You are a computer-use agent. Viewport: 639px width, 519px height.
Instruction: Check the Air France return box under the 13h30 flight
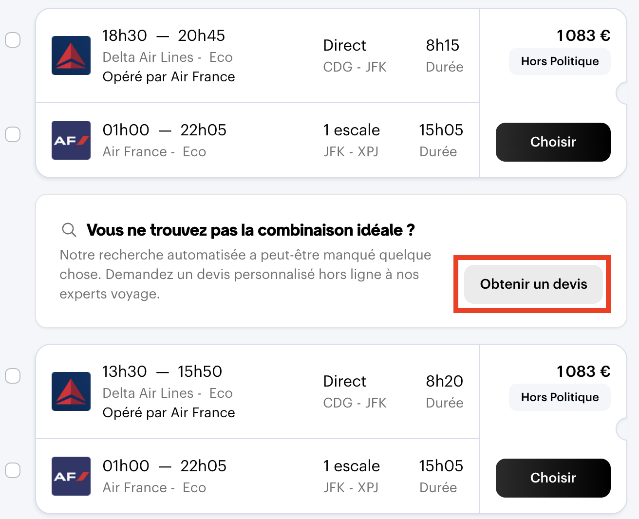click(13, 470)
